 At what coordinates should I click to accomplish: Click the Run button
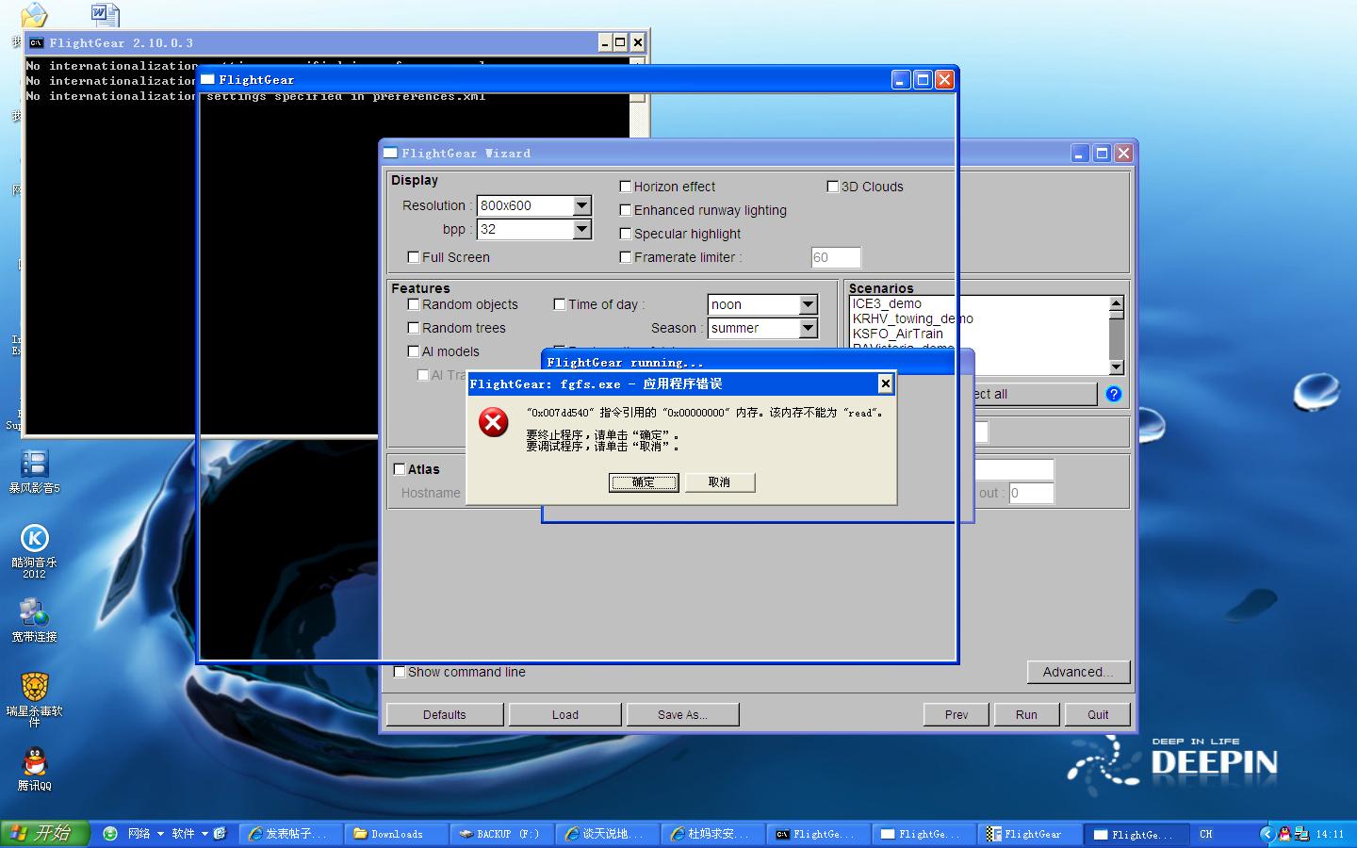point(1026,714)
